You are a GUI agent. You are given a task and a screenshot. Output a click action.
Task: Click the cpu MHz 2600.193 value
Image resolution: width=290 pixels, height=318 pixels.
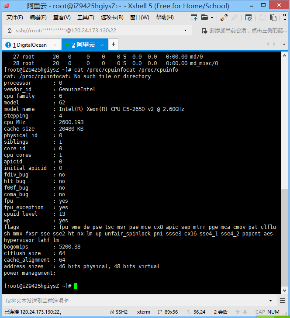click(x=71, y=122)
